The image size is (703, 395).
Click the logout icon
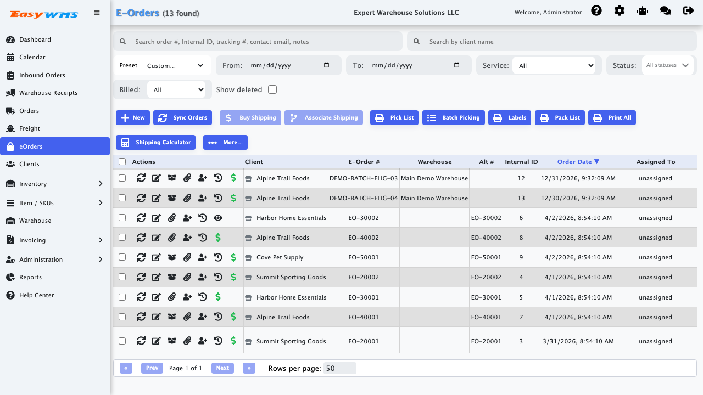point(688,10)
